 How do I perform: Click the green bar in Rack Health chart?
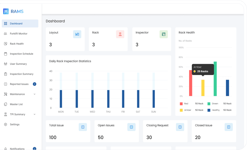(x=215, y=79)
